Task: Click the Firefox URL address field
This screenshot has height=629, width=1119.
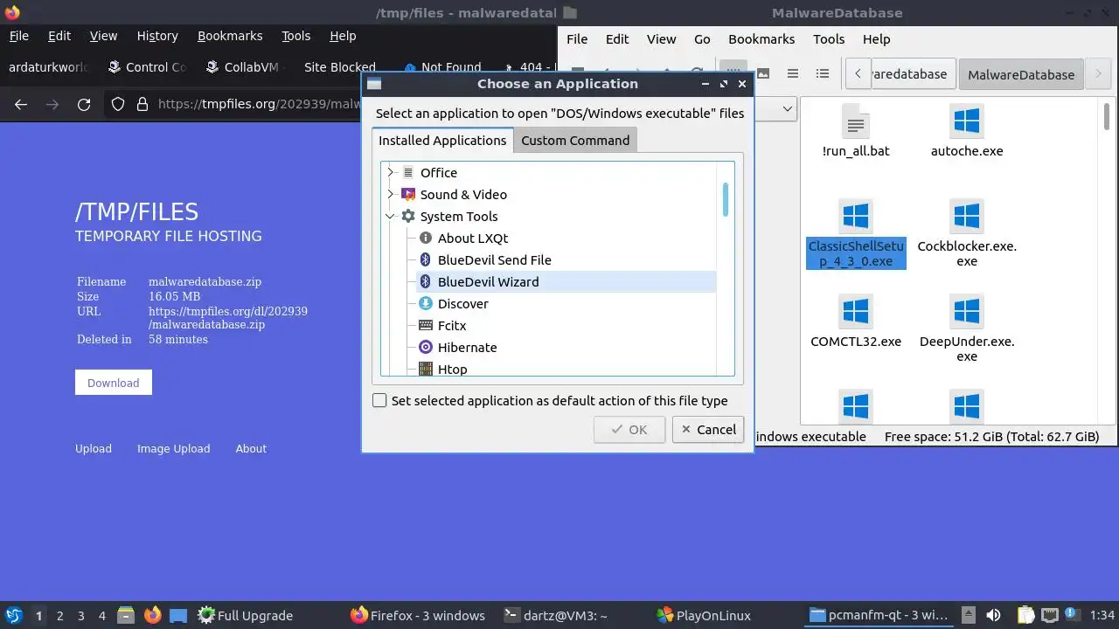Action: click(x=258, y=104)
